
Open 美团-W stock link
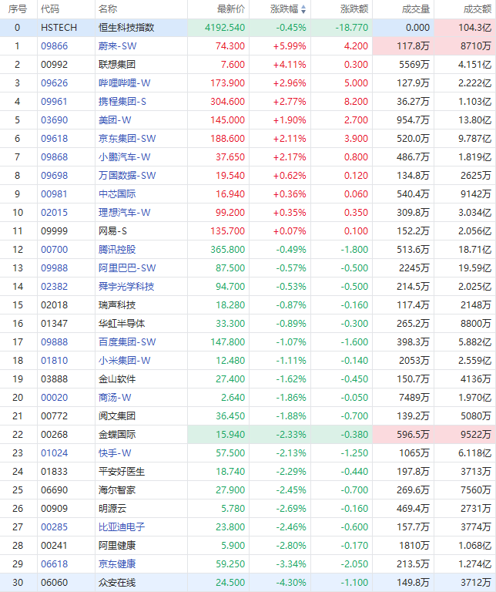point(115,120)
